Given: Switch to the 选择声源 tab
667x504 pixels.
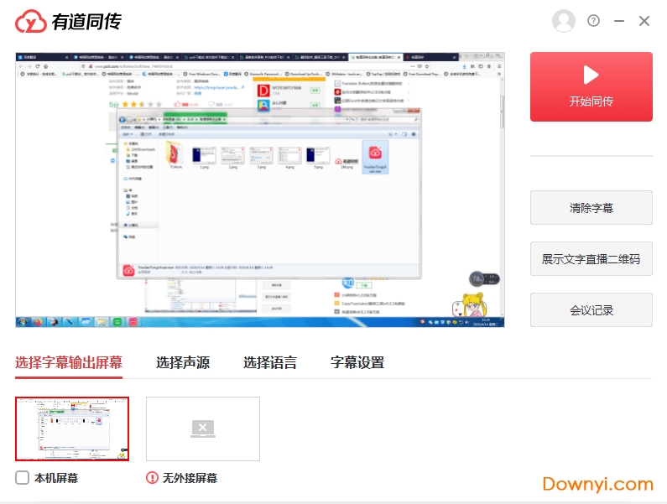Looking at the screenshot, I should pos(182,363).
